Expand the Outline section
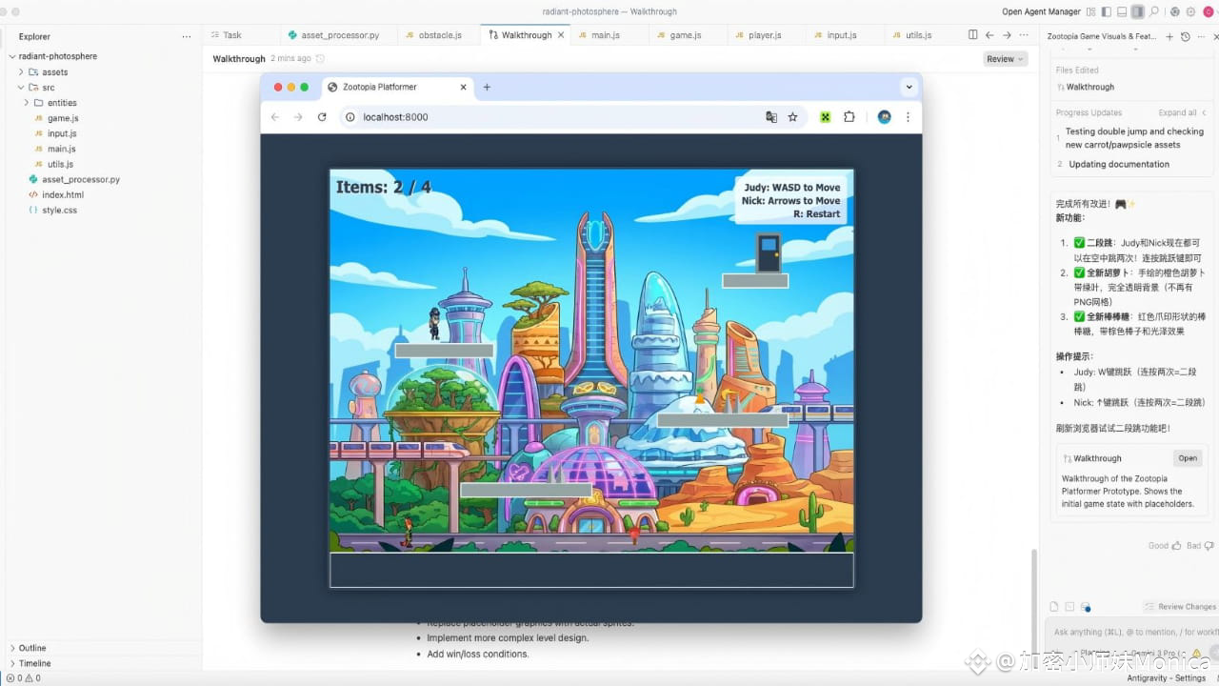 (x=32, y=648)
